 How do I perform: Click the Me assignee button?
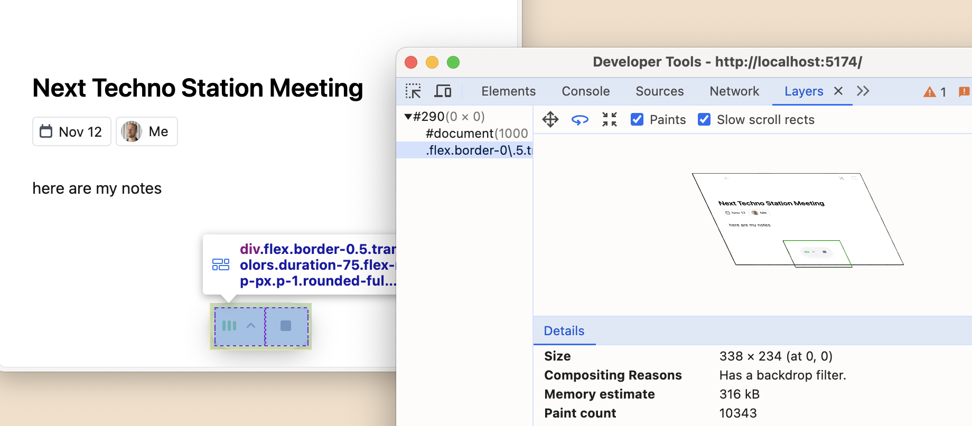147,131
